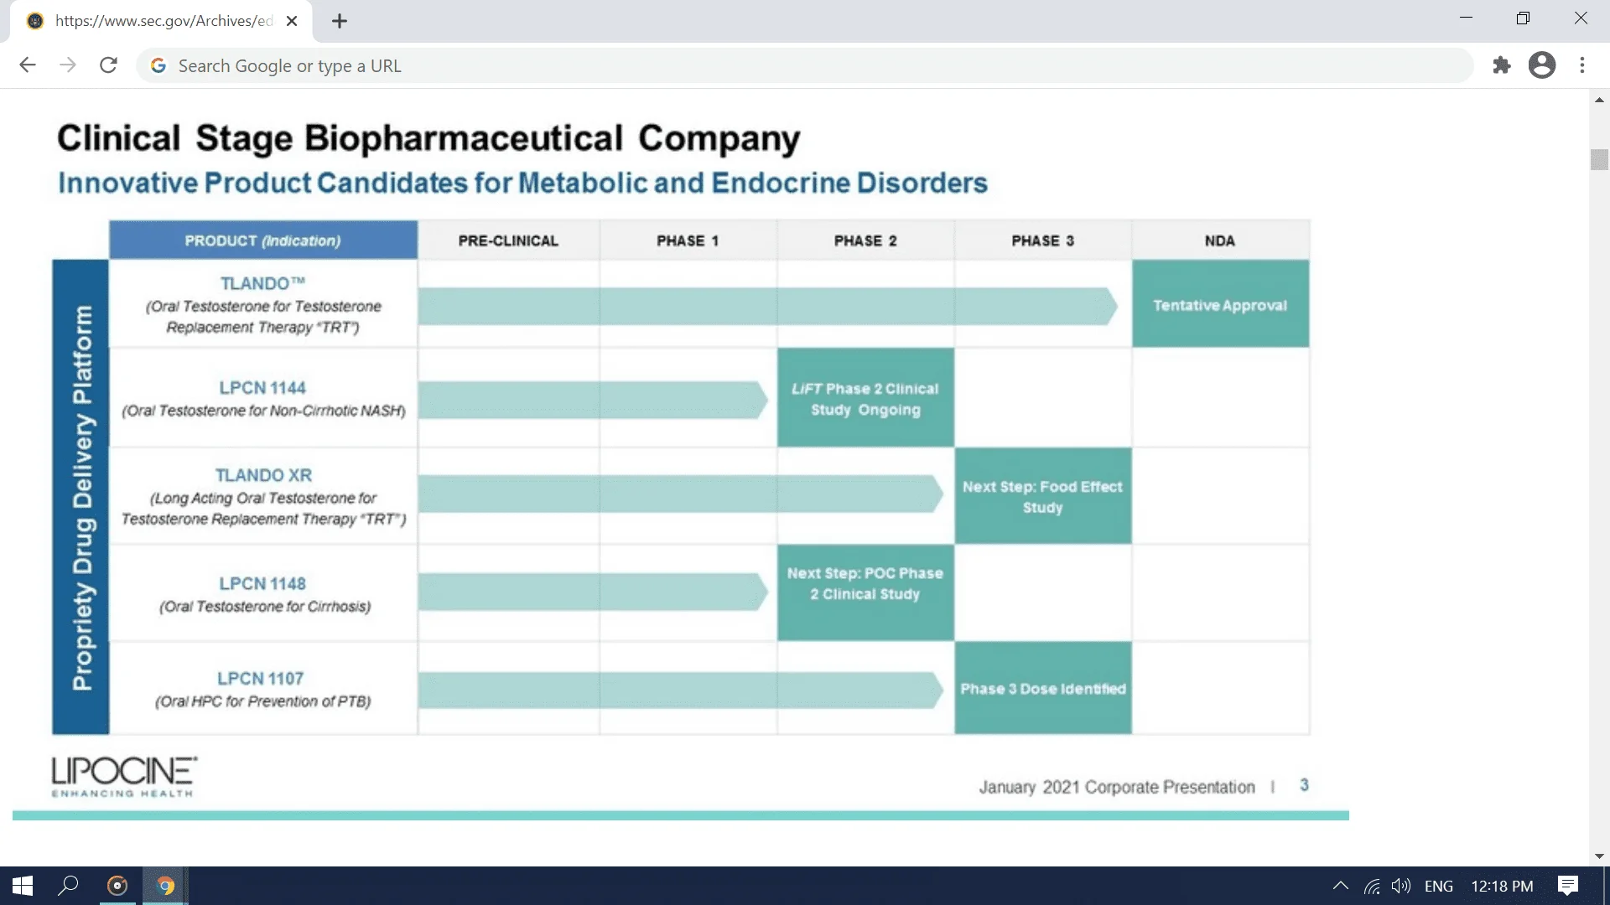Open the media player app in taskbar

click(x=117, y=886)
